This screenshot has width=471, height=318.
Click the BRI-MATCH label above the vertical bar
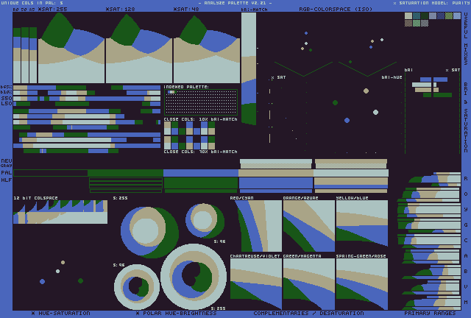[x=254, y=10]
